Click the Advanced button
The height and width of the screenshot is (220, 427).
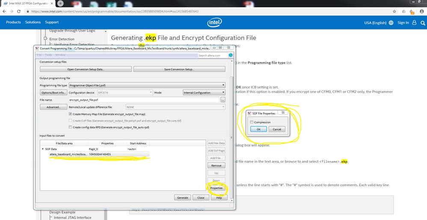click(53, 107)
